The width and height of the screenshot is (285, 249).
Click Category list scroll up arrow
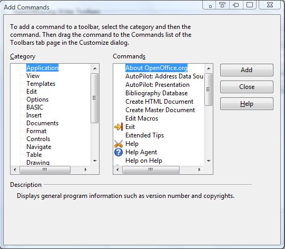pos(95,68)
